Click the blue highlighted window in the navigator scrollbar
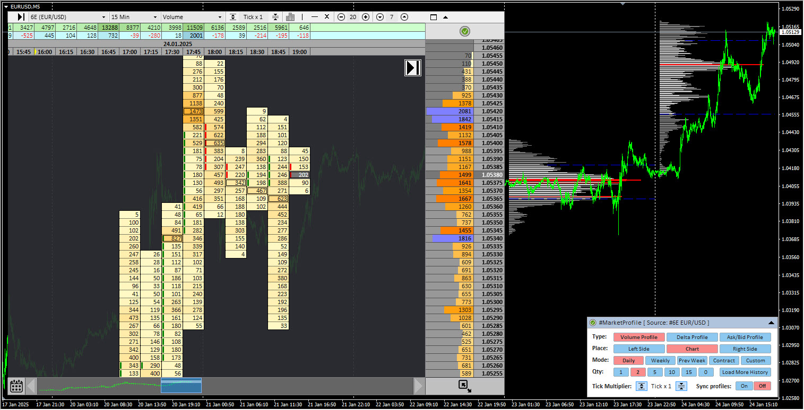 click(181, 386)
